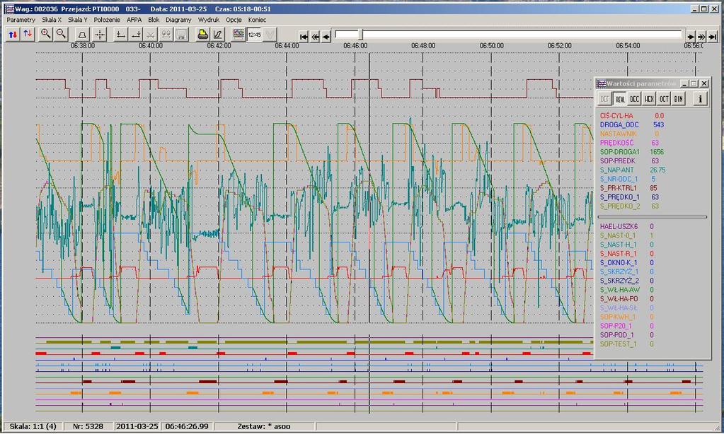This screenshot has height=434, width=724.
Task: Open the Koniec menu
Action: click(257, 20)
